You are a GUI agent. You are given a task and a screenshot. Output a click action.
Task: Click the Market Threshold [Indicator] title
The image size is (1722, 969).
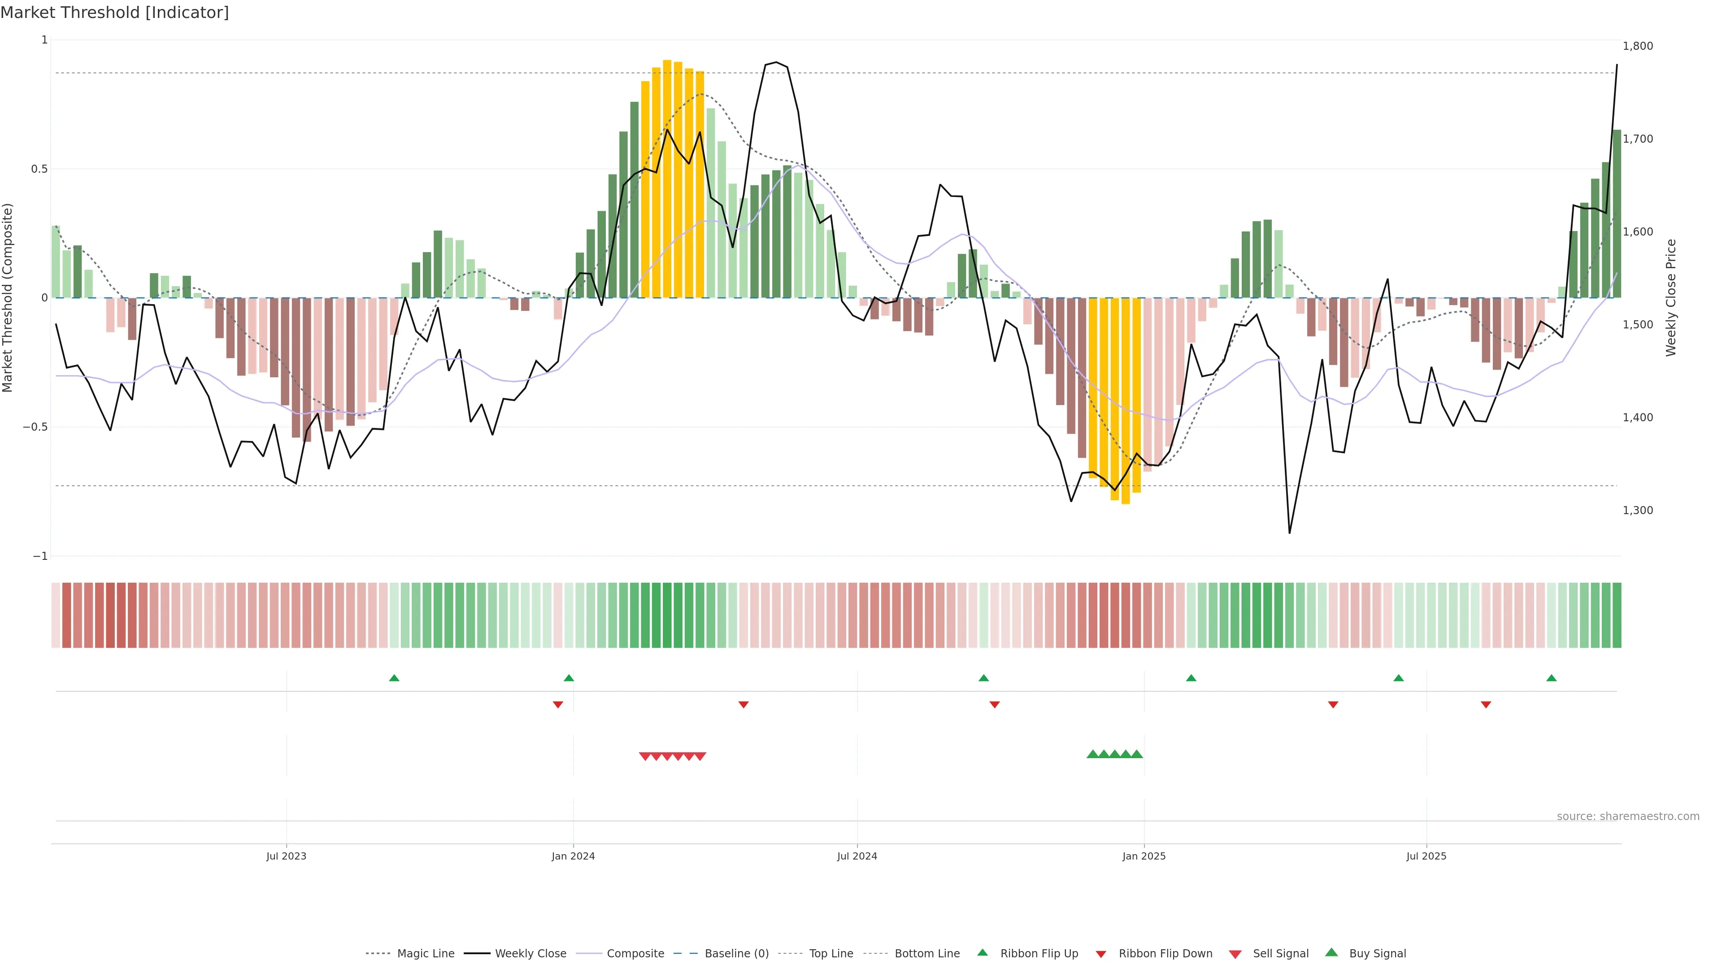point(114,13)
